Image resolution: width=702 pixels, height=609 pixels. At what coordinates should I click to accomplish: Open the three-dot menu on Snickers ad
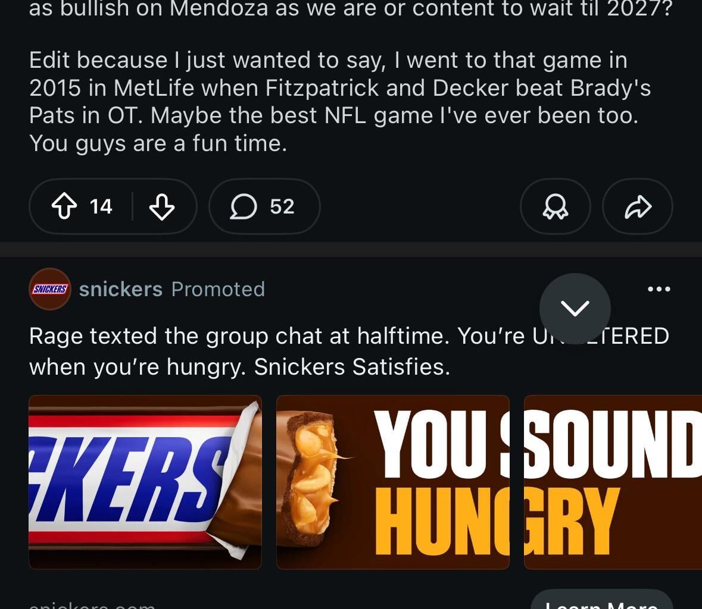(x=659, y=289)
